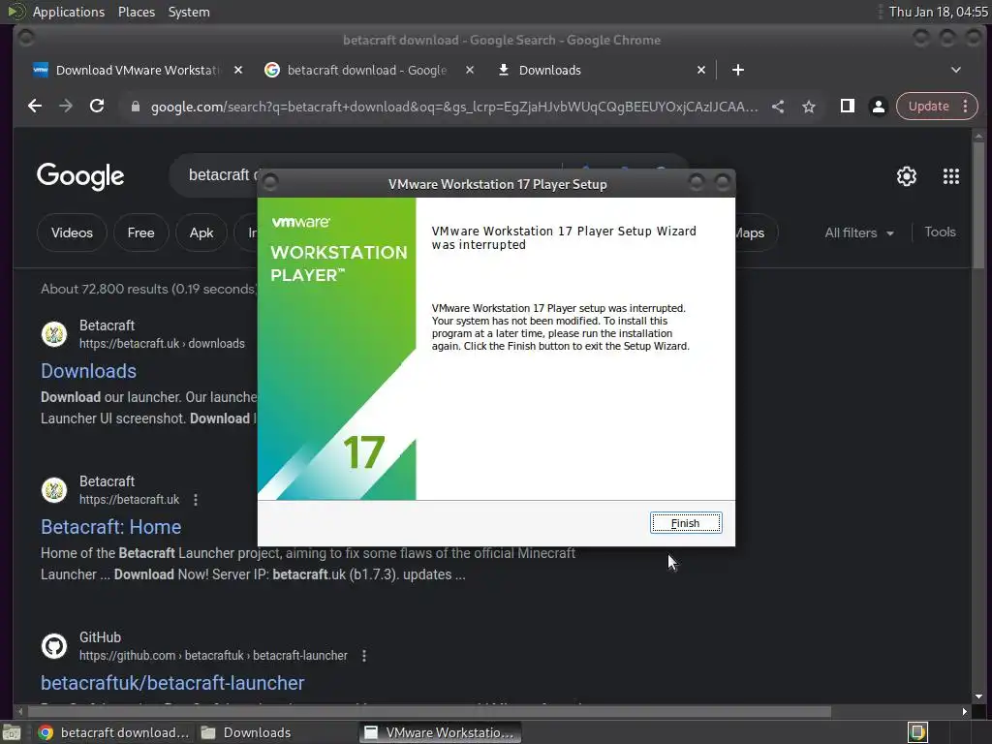
Task: Click the GitHub result favicon
Action: coord(54,646)
